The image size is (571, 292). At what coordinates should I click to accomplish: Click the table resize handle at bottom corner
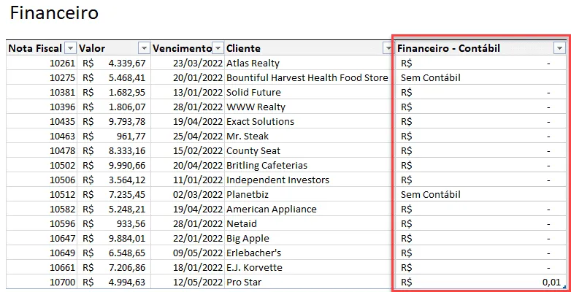click(564, 287)
